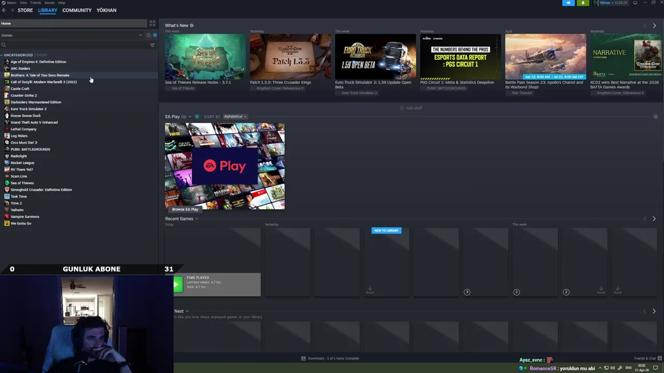This screenshot has width=664, height=373.
Task: Open the Play Next shelf dropdown
Action: click(187, 311)
